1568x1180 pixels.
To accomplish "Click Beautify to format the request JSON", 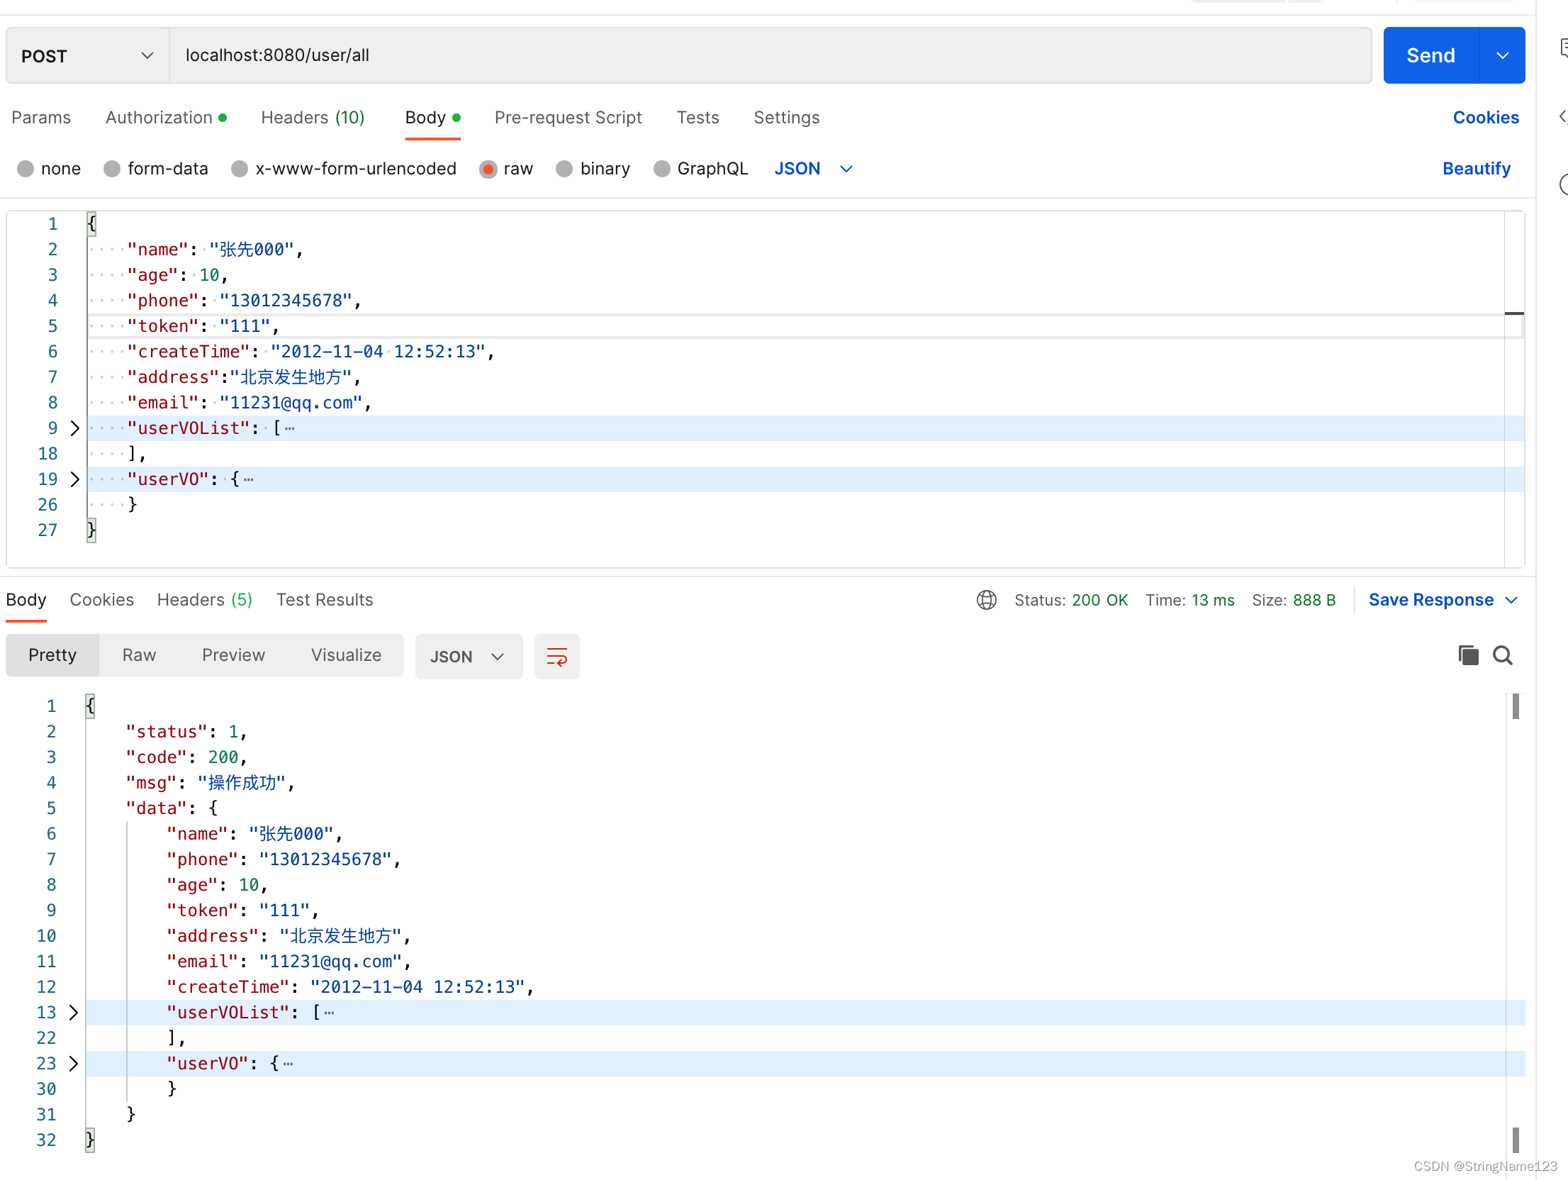I will pyautogui.click(x=1477, y=168).
